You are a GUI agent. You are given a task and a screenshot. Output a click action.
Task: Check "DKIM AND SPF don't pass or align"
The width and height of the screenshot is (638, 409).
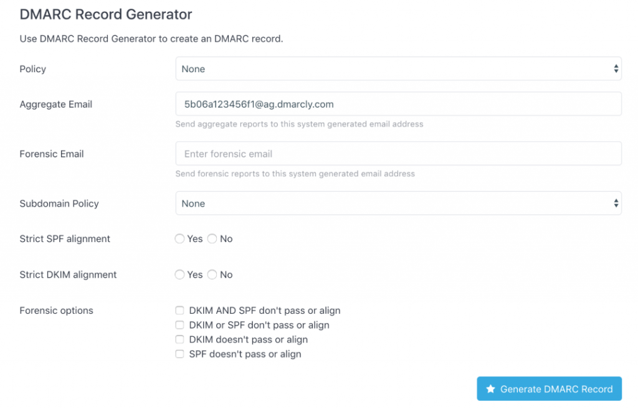[179, 311]
